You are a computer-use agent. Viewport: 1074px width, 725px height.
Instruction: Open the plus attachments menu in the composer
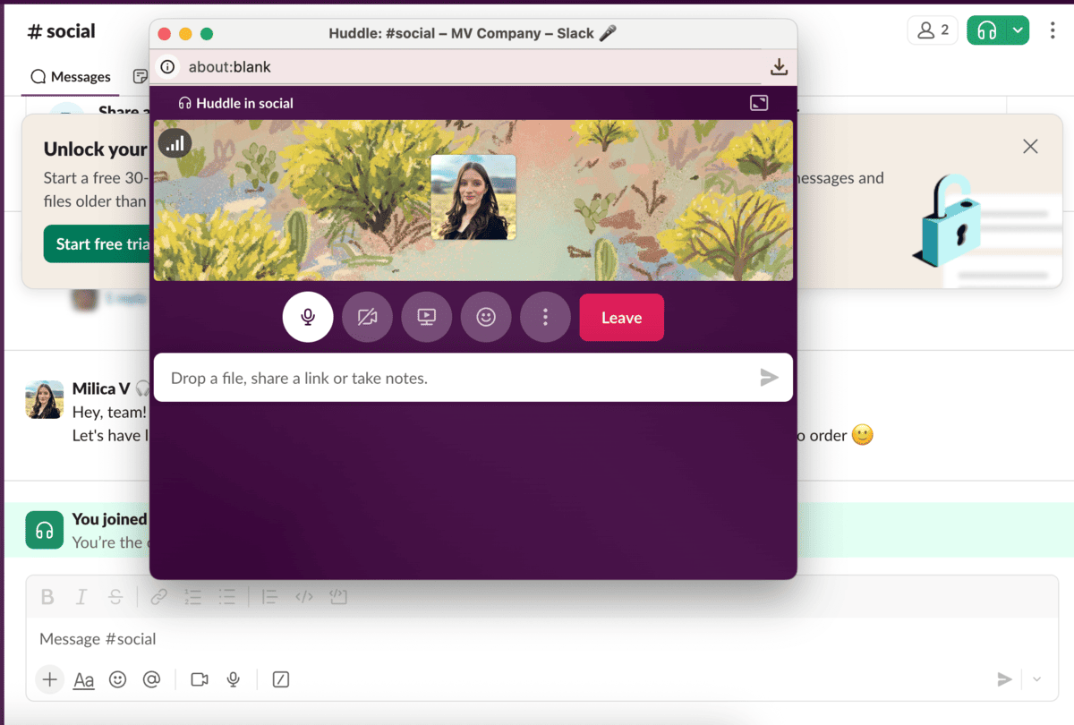[x=50, y=680]
